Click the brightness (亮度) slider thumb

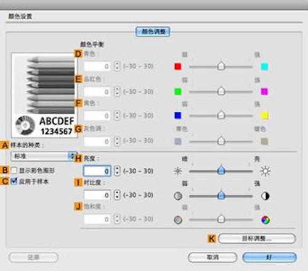tap(221, 170)
